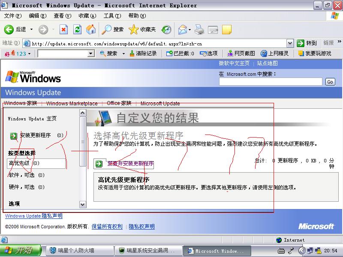Image resolution: width=343 pixels, height=257 pixels.
Task: Open the 编辑(E) menu
Action: (38, 16)
